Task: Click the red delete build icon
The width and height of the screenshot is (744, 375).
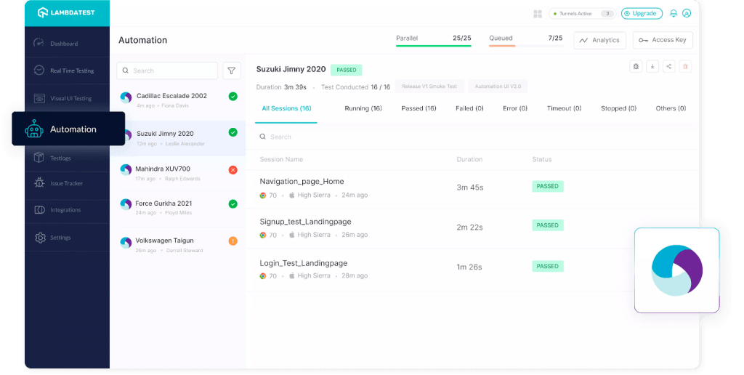Action: coord(685,66)
